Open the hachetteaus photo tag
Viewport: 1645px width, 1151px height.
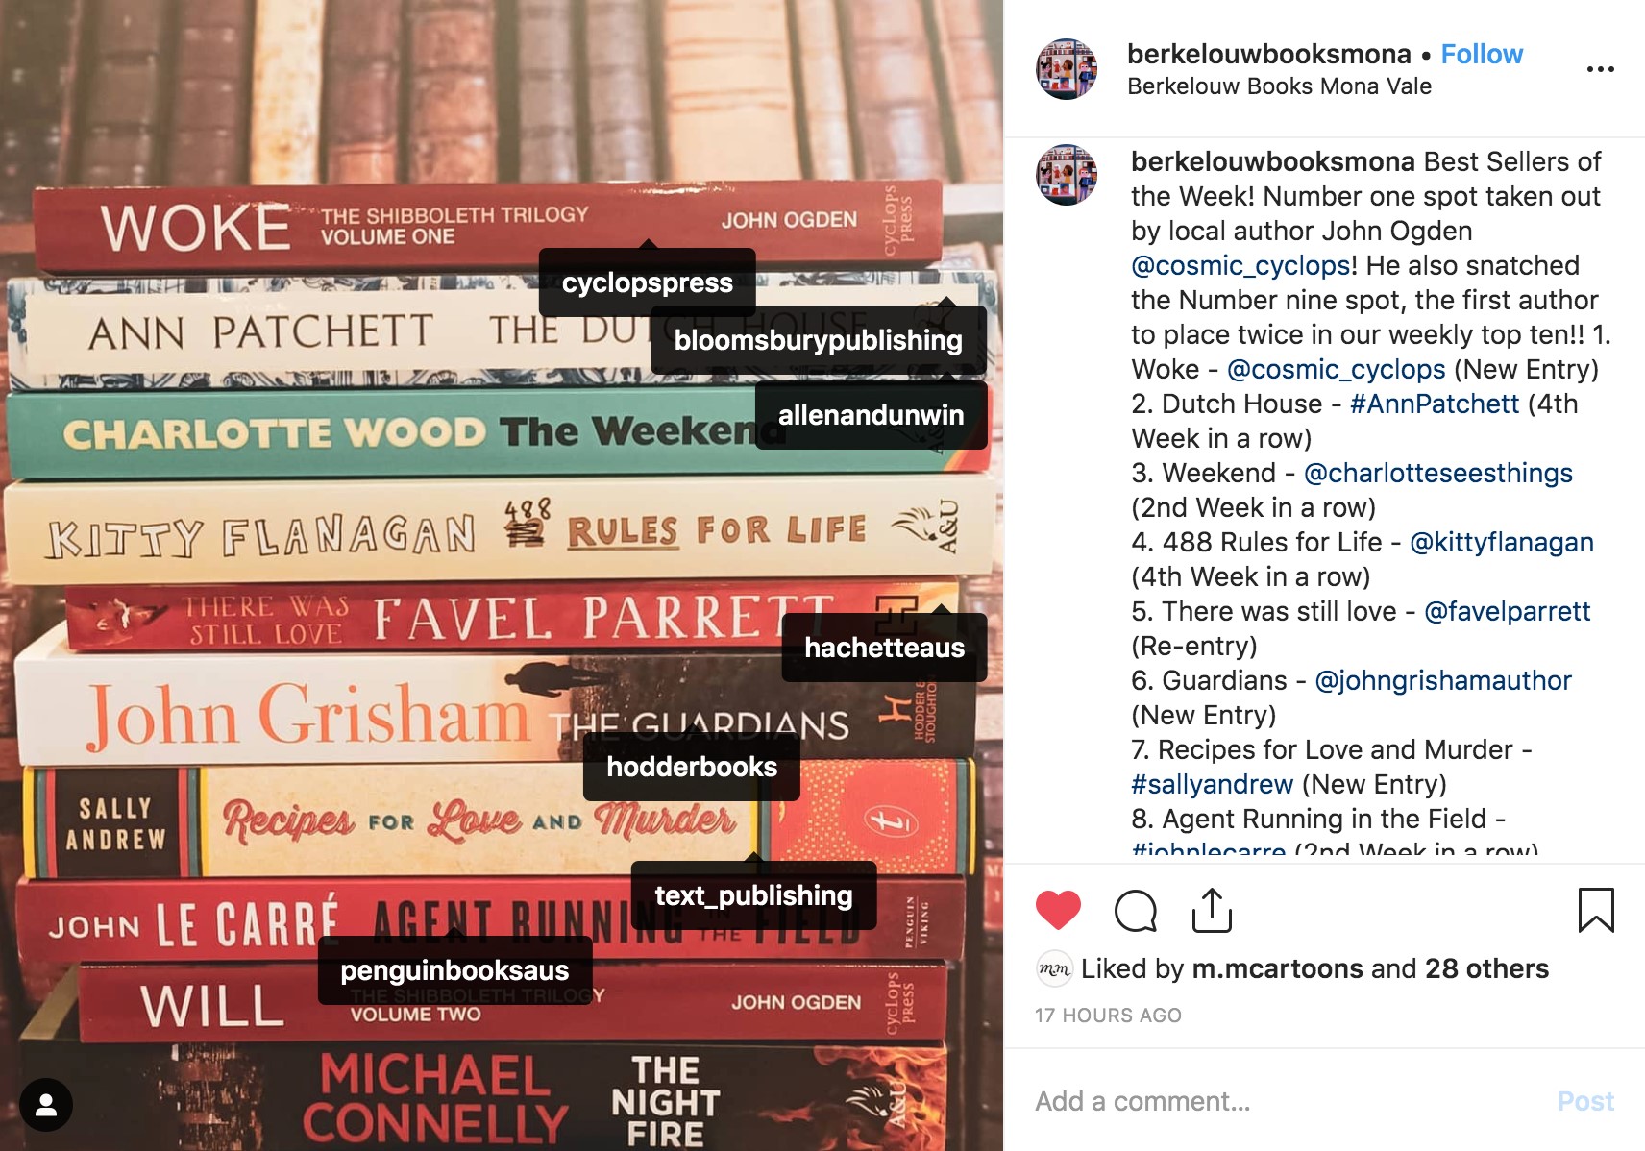[884, 648]
